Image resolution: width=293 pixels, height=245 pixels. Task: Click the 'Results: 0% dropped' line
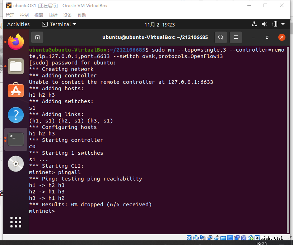[90, 205]
